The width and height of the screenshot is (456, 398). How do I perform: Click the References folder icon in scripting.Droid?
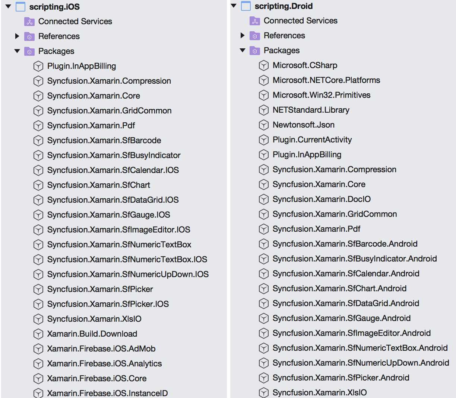click(x=254, y=35)
